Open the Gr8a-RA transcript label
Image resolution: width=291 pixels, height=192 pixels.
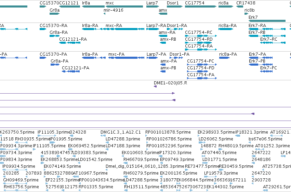[59, 32]
